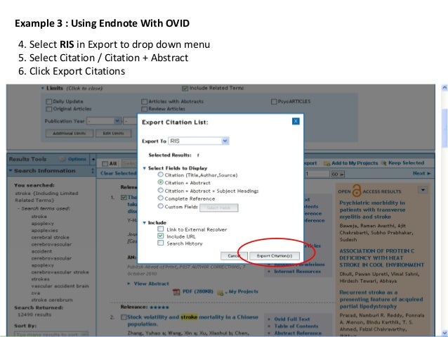Collapse the Limits section
Viewport: 448px width, 337px height.
(43, 88)
